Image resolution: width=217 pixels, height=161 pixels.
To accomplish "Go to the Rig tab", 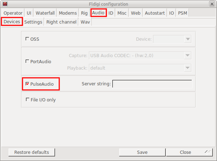I will pos(84,13).
